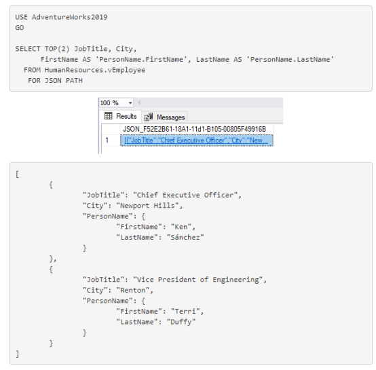Switch to the Results tab
376x370 pixels.
coord(121,116)
